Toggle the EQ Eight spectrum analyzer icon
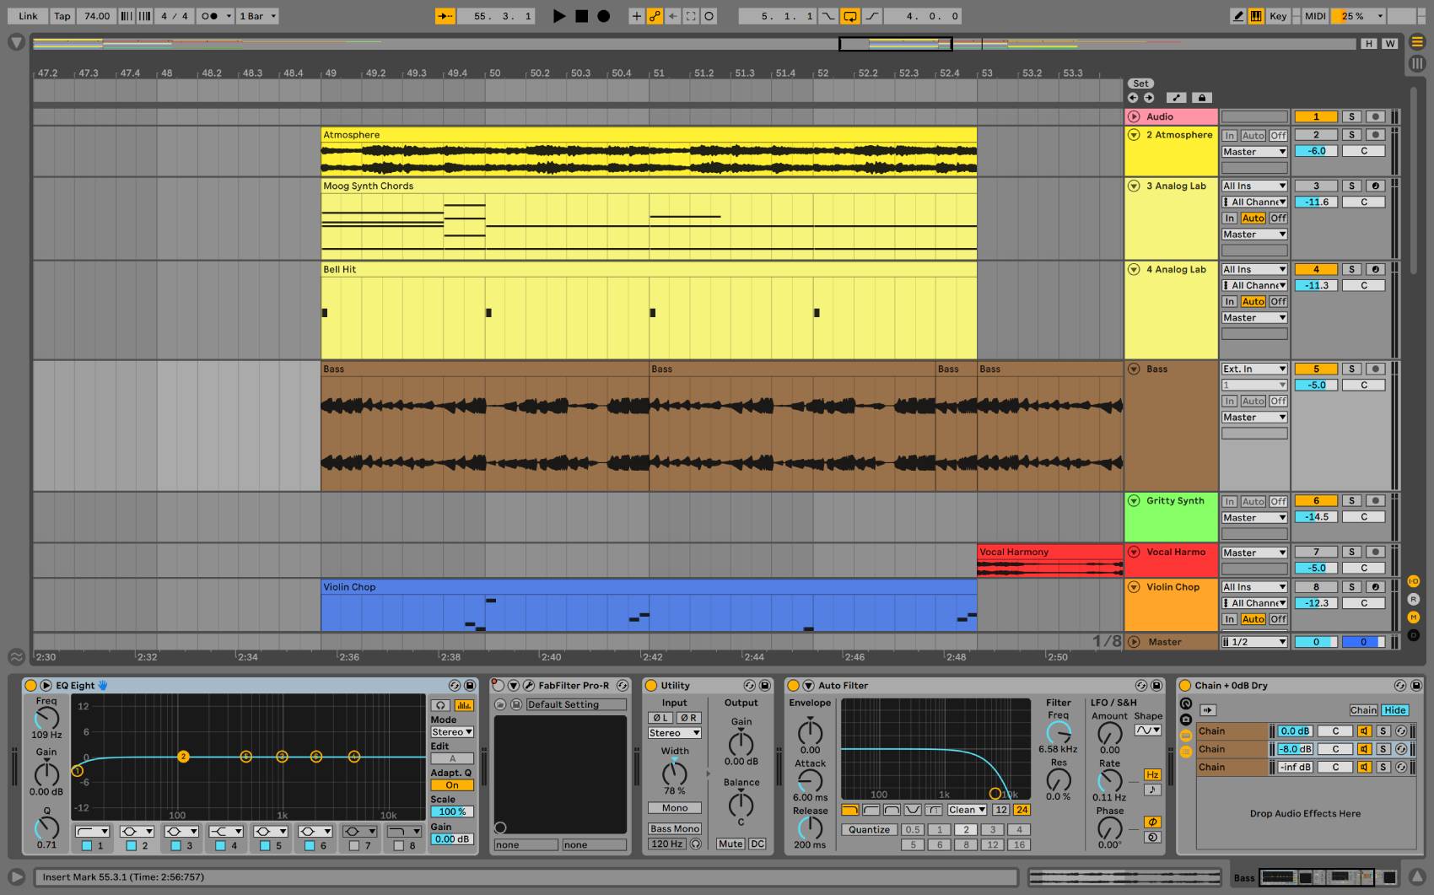1434x895 pixels. click(463, 705)
